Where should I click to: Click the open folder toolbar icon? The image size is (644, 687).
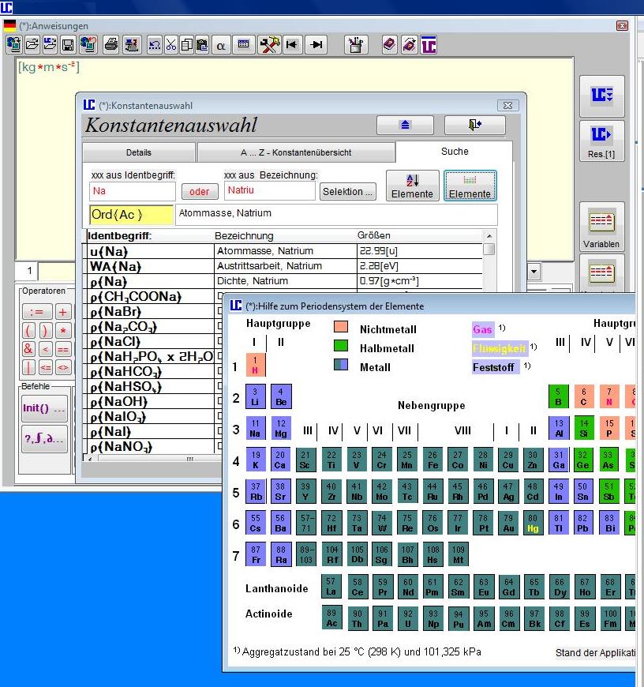32,45
